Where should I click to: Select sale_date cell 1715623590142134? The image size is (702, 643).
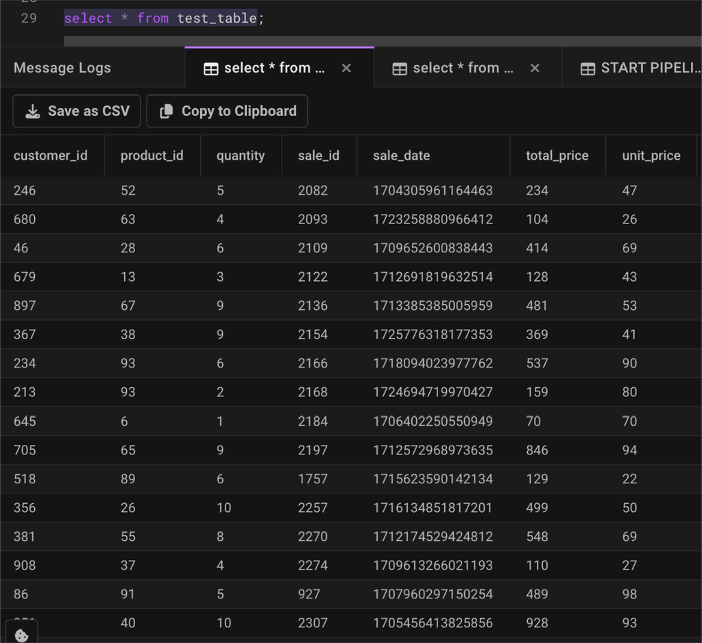[x=433, y=478]
